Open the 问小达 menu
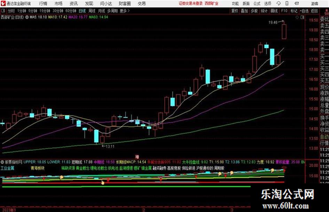The image size is (329, 212). 106,3
